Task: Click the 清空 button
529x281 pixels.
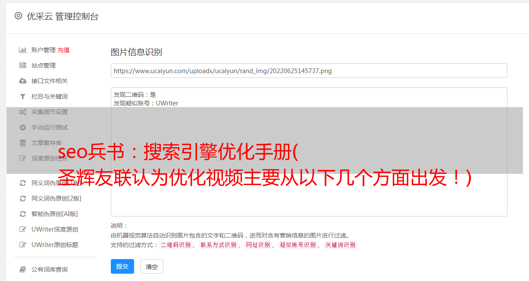Action: click(x=152, y=266)
